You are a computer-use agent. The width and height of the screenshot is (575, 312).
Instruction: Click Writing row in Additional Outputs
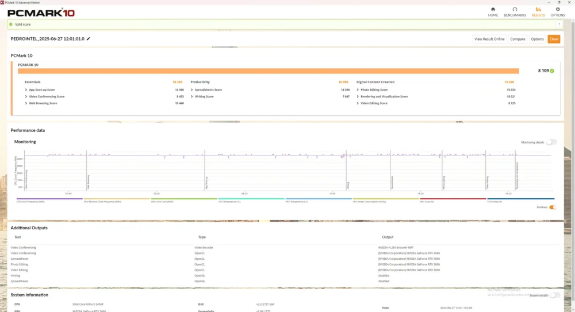pos(16,276)
